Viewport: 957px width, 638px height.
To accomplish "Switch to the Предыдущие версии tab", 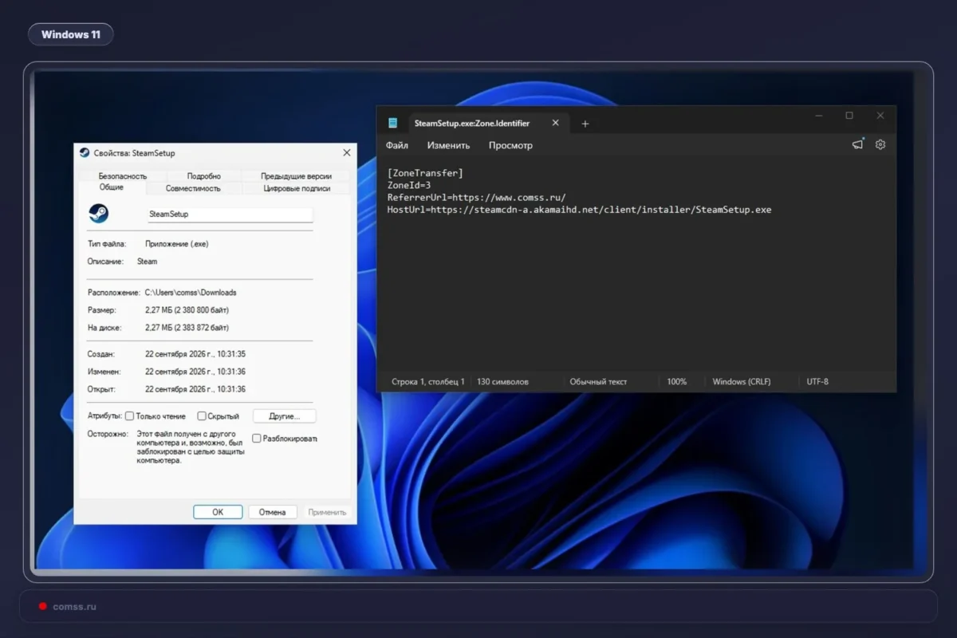I will (x=296, y=175).
